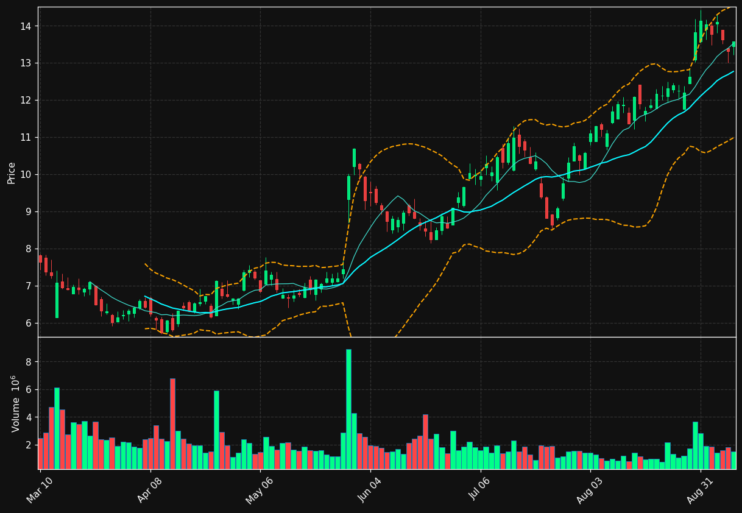Select the 'Jul 06' date label
Viewport: 742px width, 513px height.
(480, 489)
